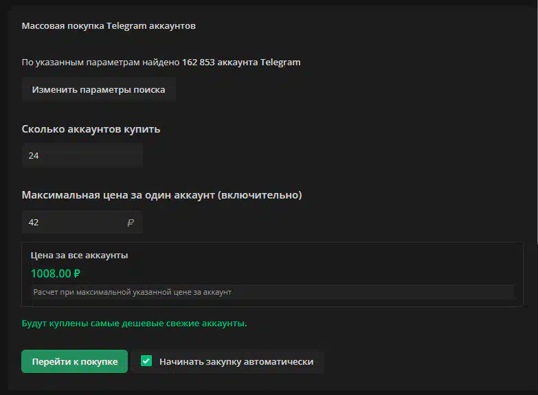Screen dimensions: 538x395
Task: Click the '162 853 аккаунта Telegram' result count
Action: click(241, 62)
